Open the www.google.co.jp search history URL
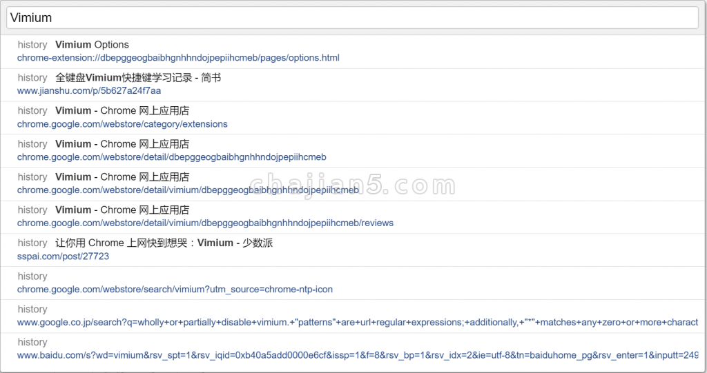707x373 pixels. 358,323
